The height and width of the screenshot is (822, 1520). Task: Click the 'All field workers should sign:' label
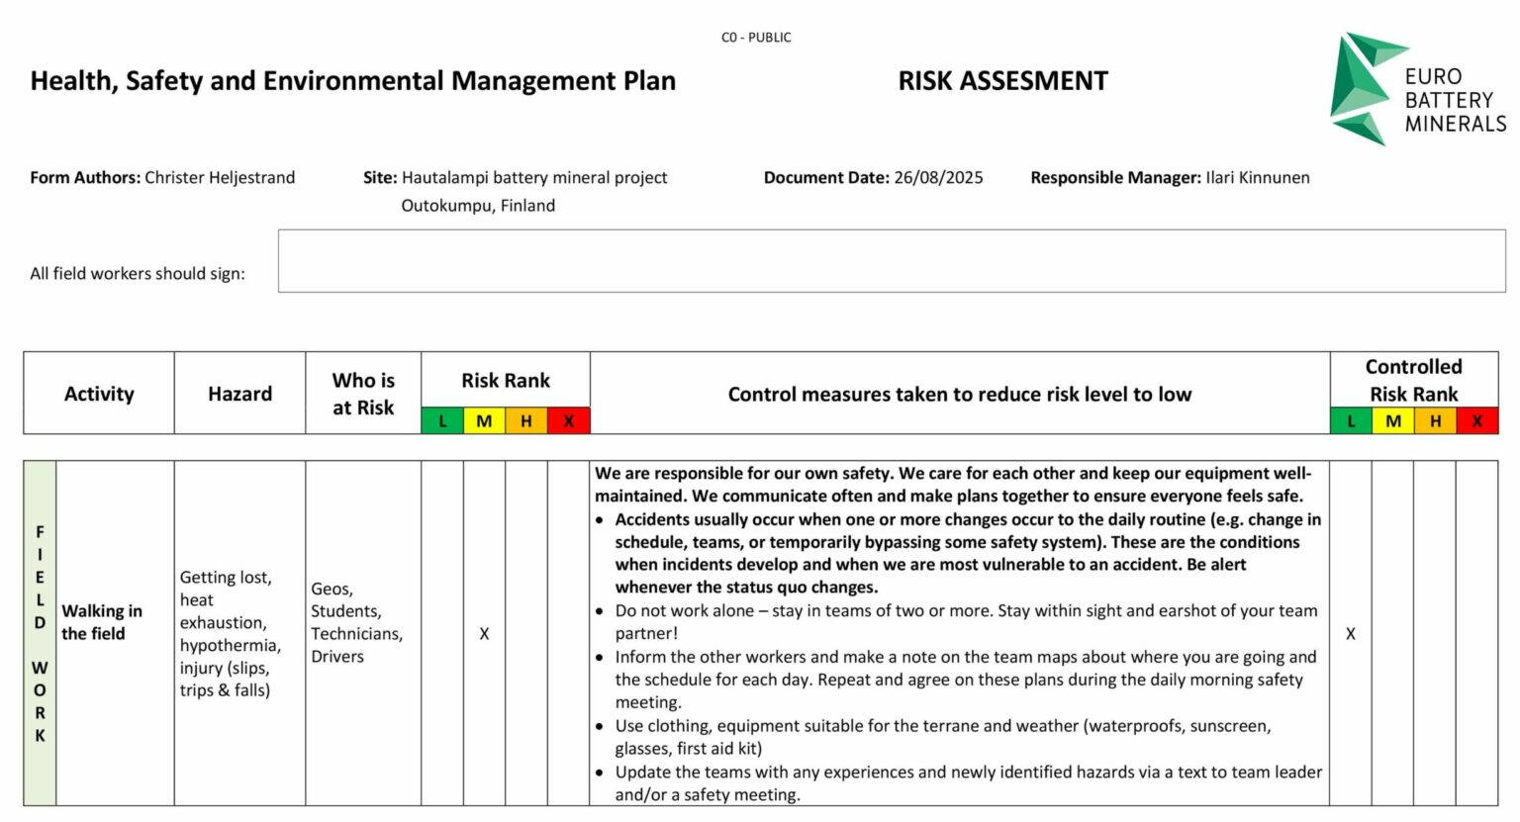pyautogui.click(x=138, y=274)
